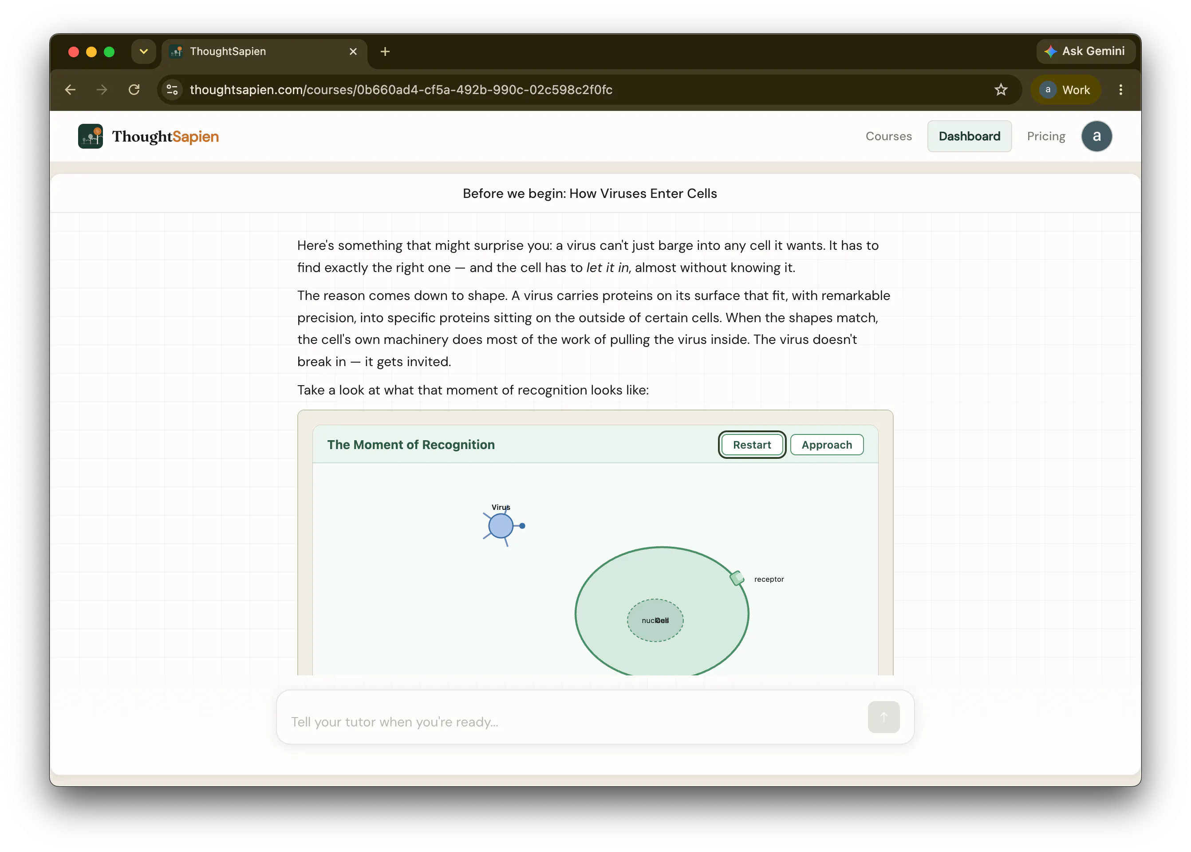Open the tab search dropdown chevron
Image resolution: width=1191 pixels, height=852 pixels.
[x=143, y=51]
